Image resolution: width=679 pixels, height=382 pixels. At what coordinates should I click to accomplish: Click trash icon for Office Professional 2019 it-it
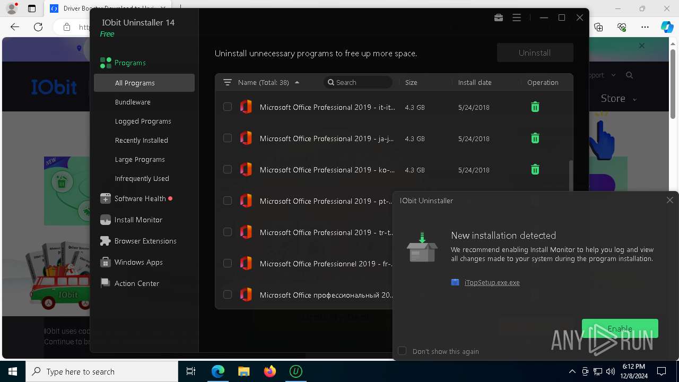click(535, 107)
